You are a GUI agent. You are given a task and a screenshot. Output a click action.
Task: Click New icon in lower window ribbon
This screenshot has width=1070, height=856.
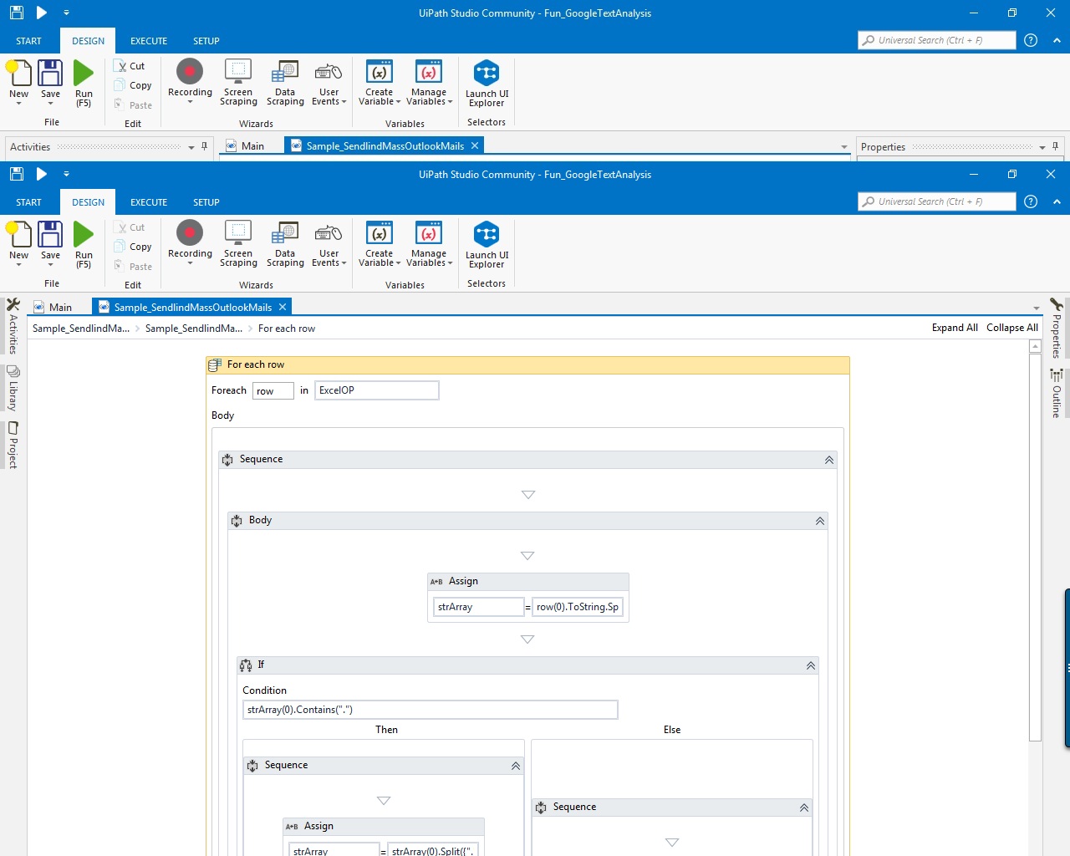(x=19, y=243)
